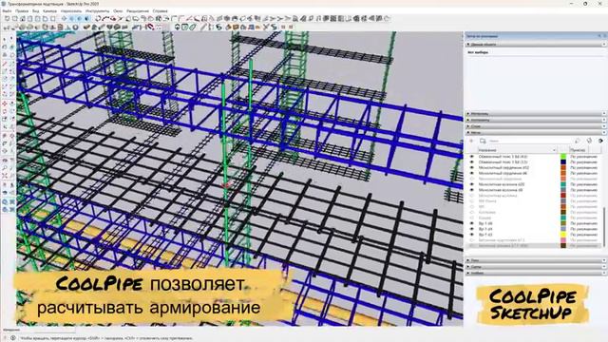
Task: Select the Монолитная колонна d20 row name
Action: (x=501, y=184)
